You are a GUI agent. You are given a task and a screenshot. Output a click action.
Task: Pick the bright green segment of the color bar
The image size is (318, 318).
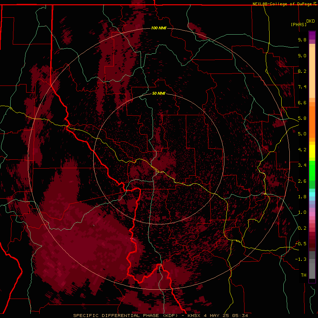click(312, 171)
